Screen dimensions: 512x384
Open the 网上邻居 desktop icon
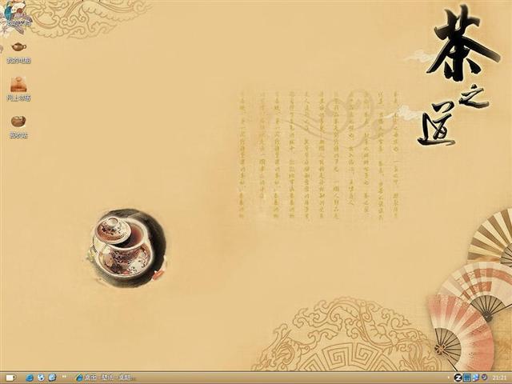pyautogui.click(x=18, y=89)
